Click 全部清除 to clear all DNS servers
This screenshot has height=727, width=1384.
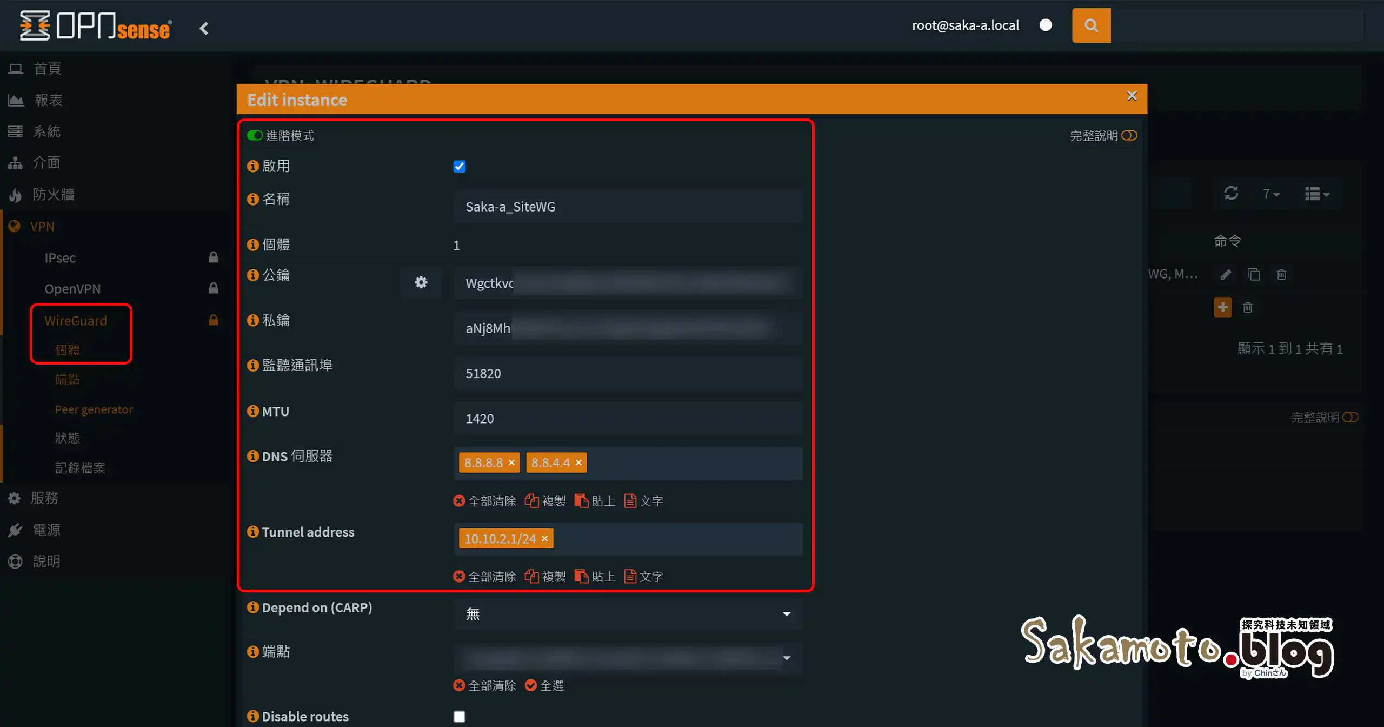(485, 500)
